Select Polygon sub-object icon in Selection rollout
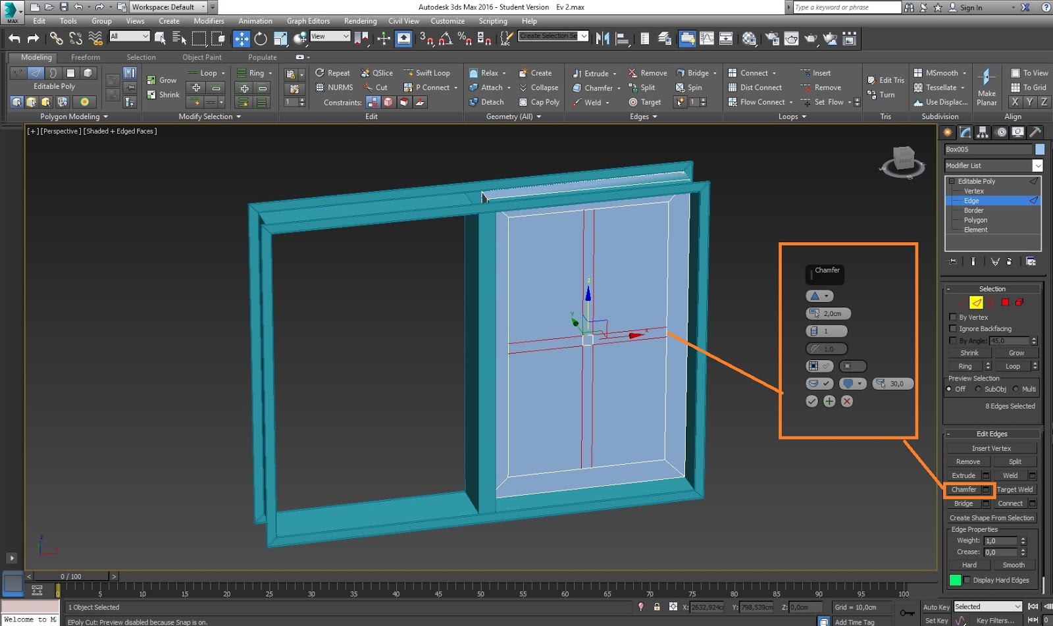1053x626 pixels. [1005, 303]
